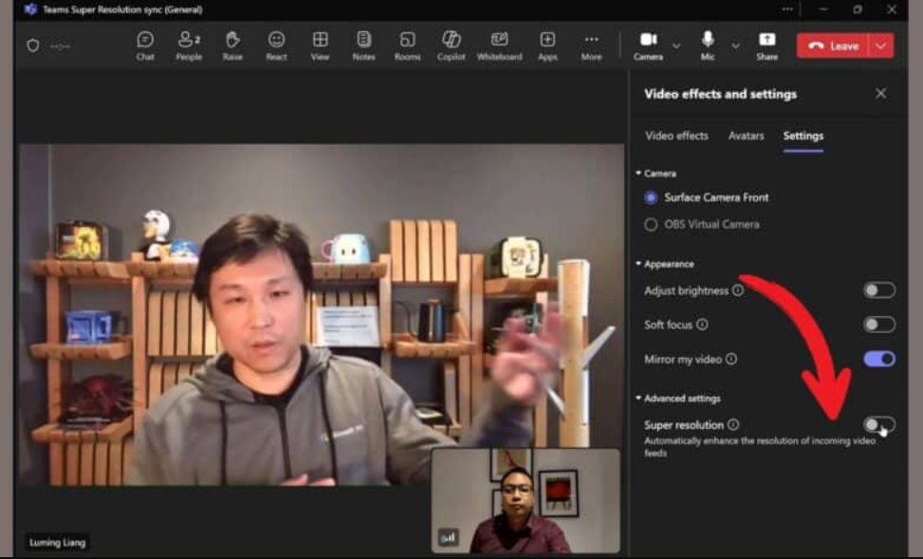Switch to the Video effects tab
The height and width of the screenshot is (559, 923).
click(676, 136)
